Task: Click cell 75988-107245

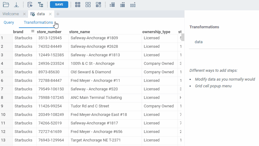Action: (x=52, y=98)
